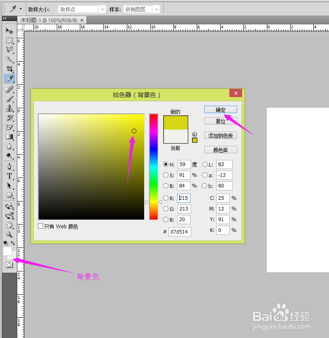Select the HSB brightness B radio button

[166, 185]
